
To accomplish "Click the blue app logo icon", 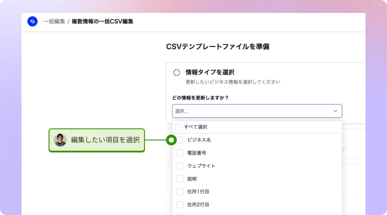I will pyautogui.click(x=32, y=21).
